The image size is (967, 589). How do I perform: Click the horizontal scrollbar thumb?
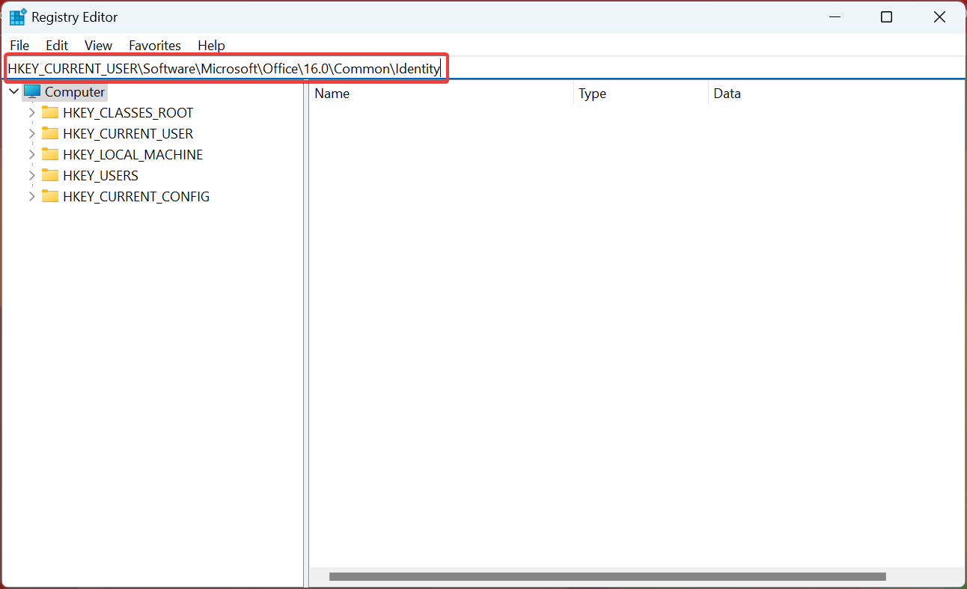click(x=607, y=577)
